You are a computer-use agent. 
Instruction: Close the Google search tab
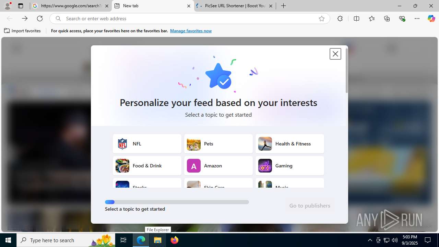click(107, 6)
